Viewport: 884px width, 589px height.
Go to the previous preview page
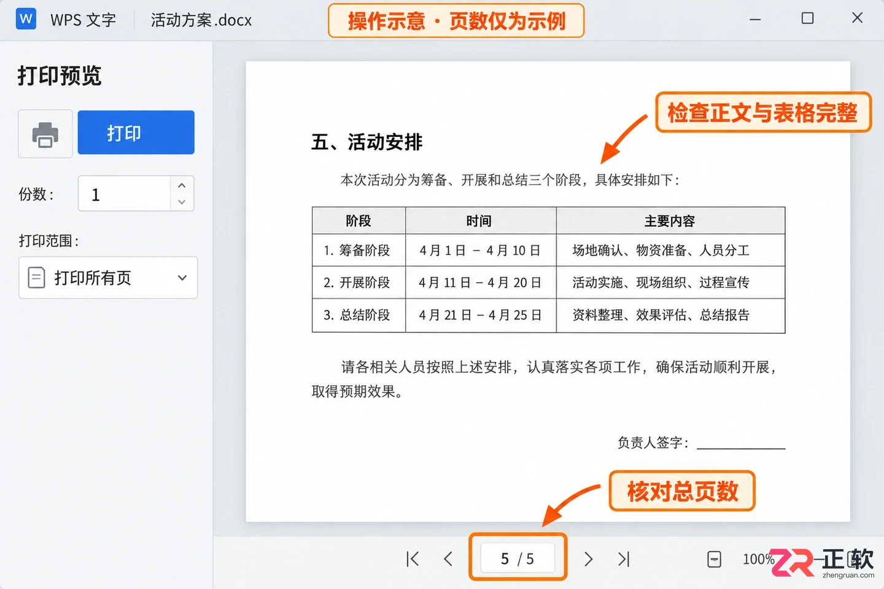[448, 559]
